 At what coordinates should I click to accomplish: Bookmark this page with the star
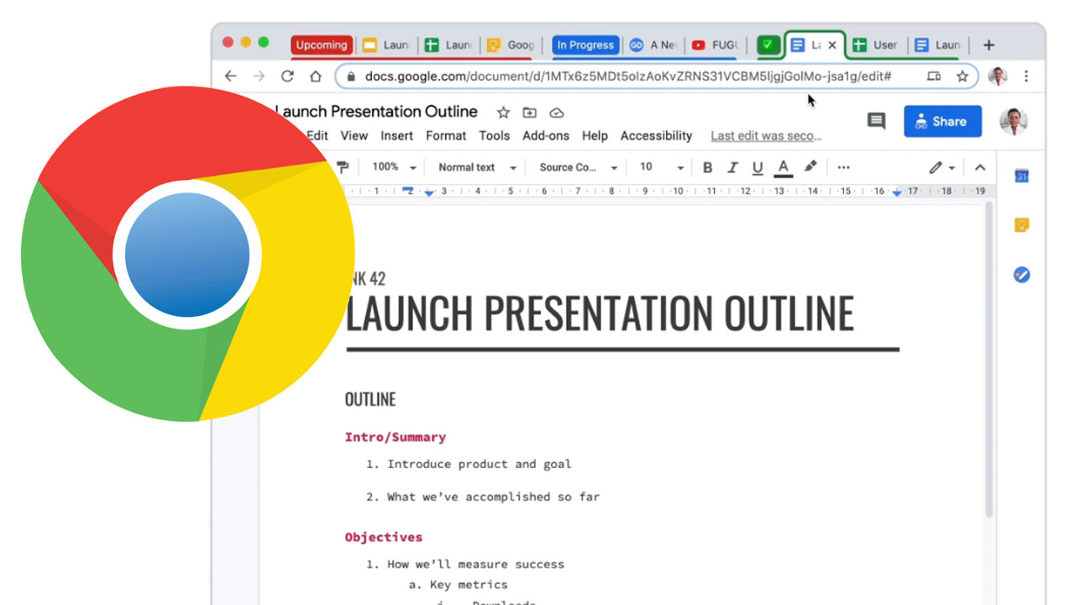tap(962, 76)
